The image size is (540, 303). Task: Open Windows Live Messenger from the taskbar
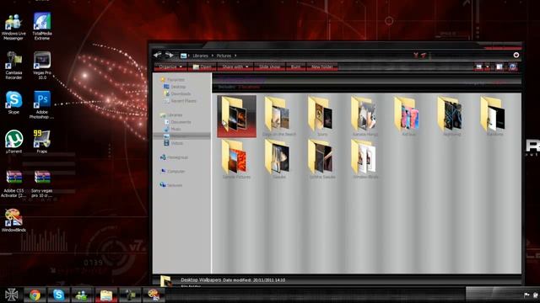point(81,295)
